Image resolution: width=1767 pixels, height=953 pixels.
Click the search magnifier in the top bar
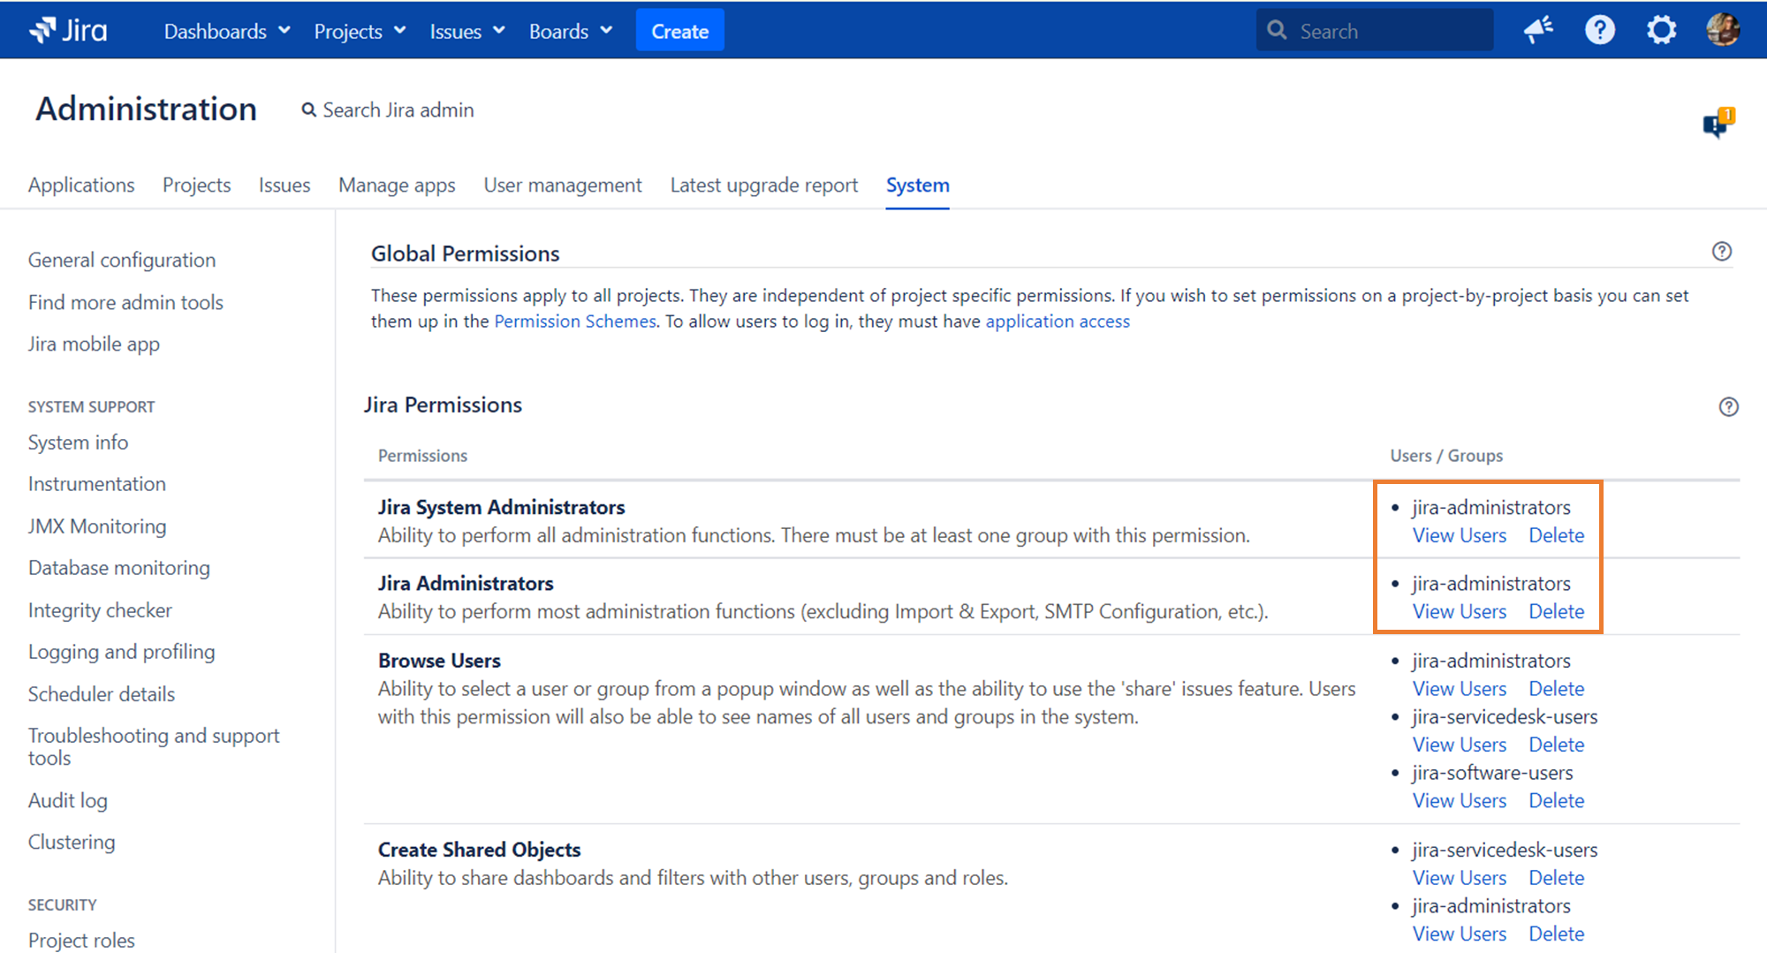point(1276,29)
